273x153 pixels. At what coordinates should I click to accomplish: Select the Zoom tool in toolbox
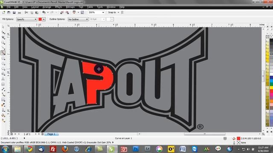pyautogui.click(x=3, y=42)
